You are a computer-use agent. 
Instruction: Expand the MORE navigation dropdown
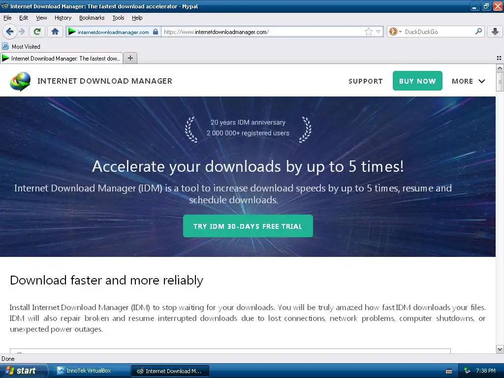468,81
